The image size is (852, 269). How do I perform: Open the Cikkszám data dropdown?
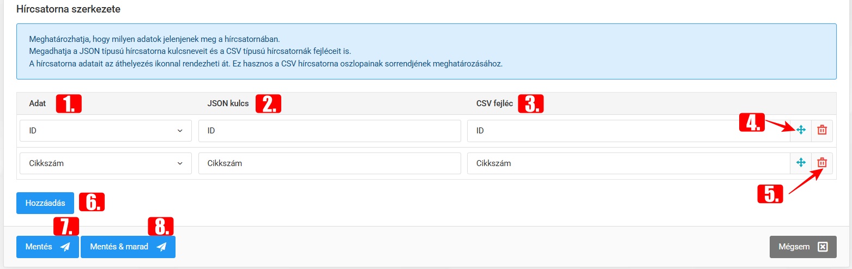[x=106, y=163]
